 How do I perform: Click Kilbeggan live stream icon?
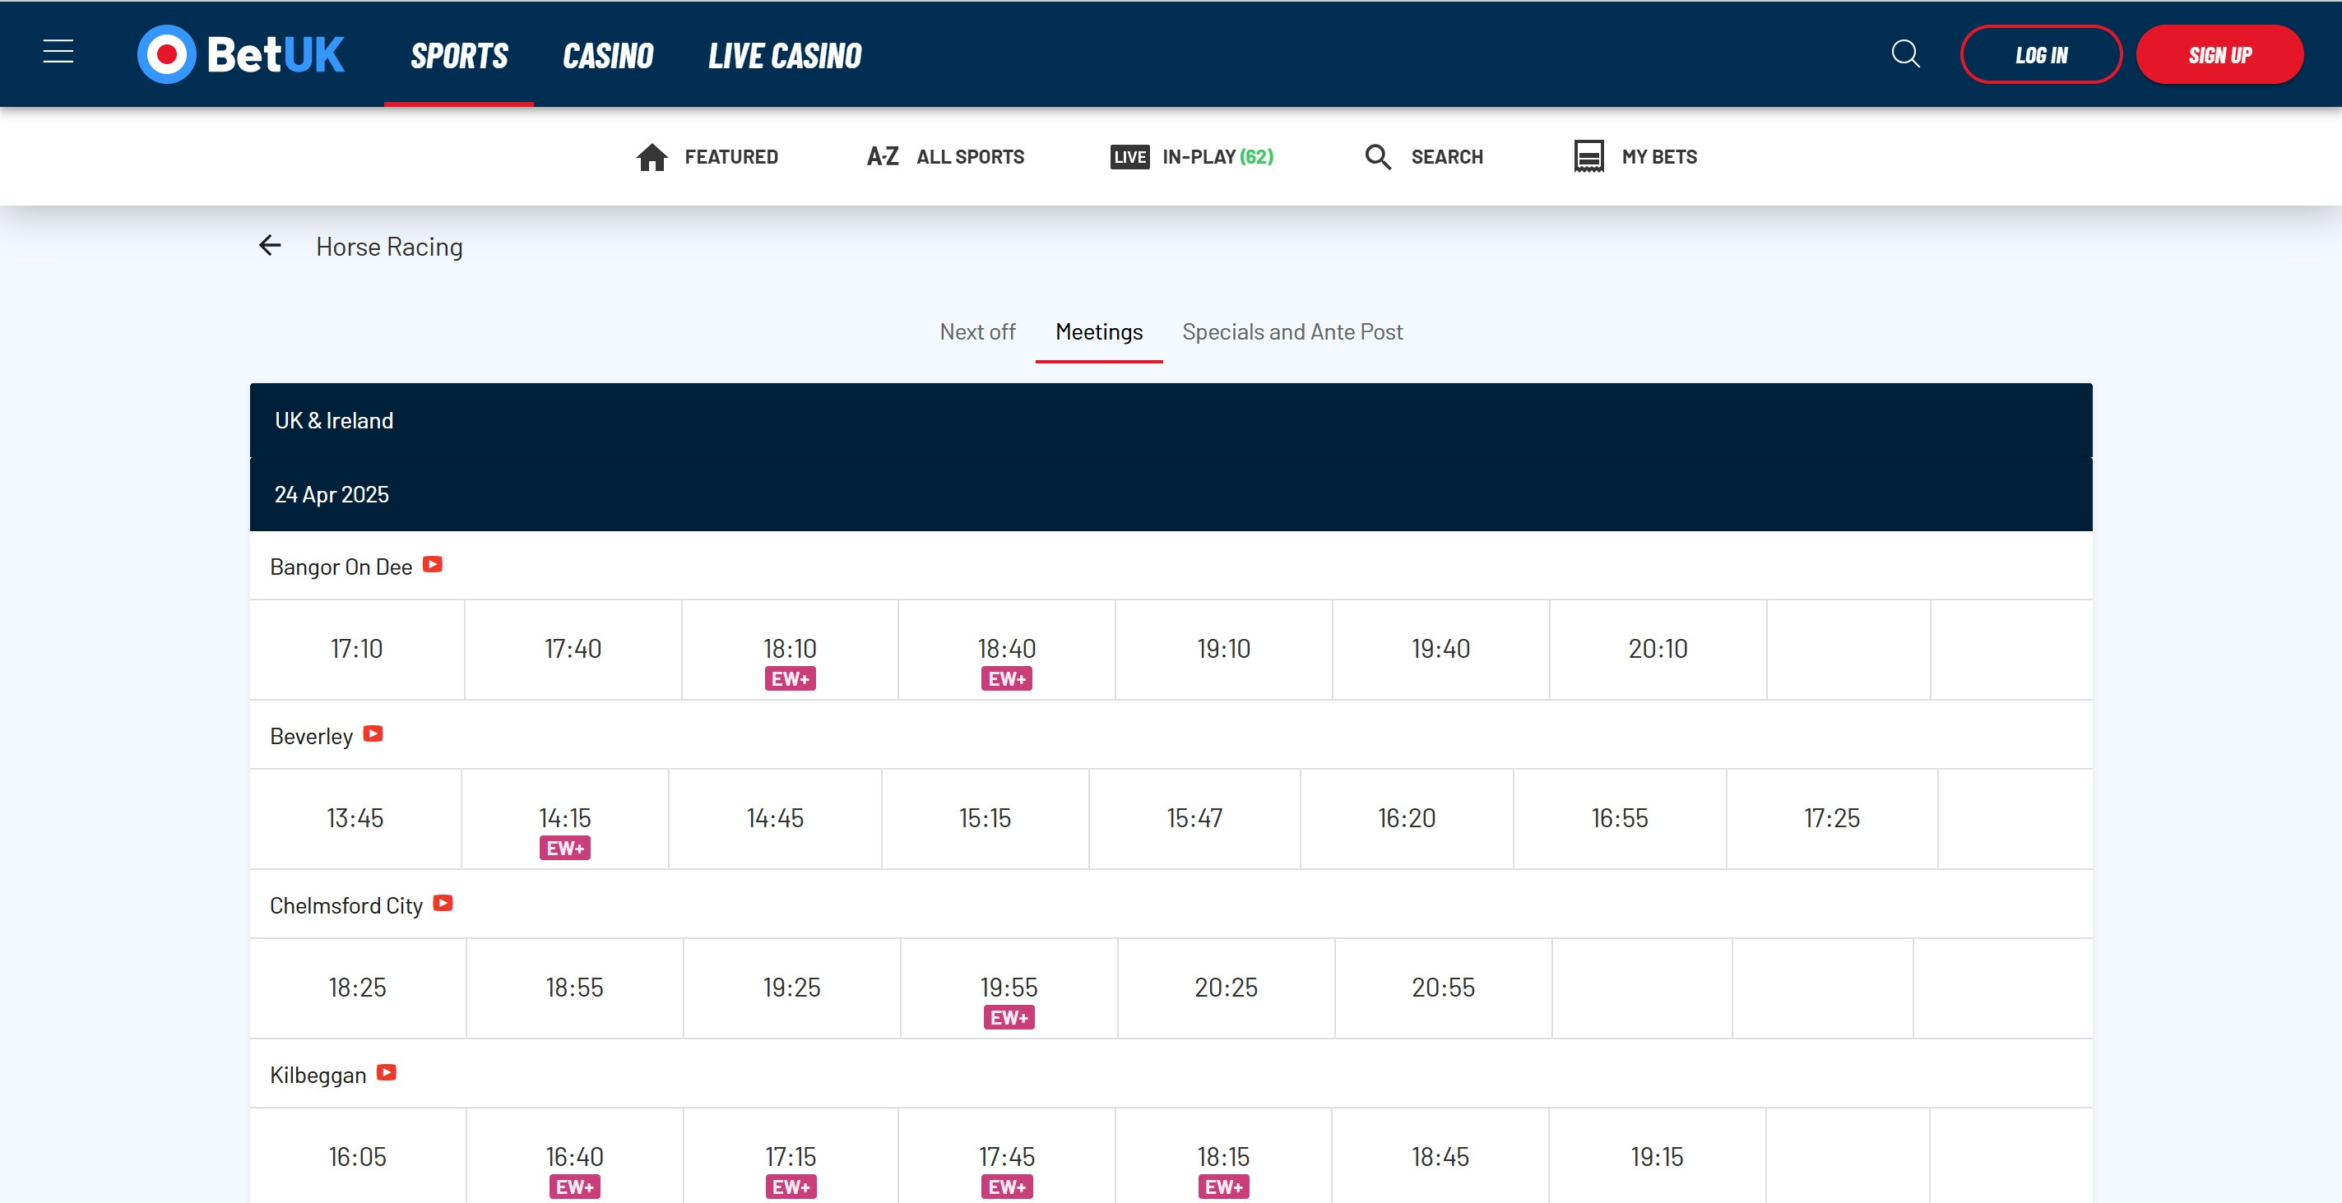tap(387, 1072)
